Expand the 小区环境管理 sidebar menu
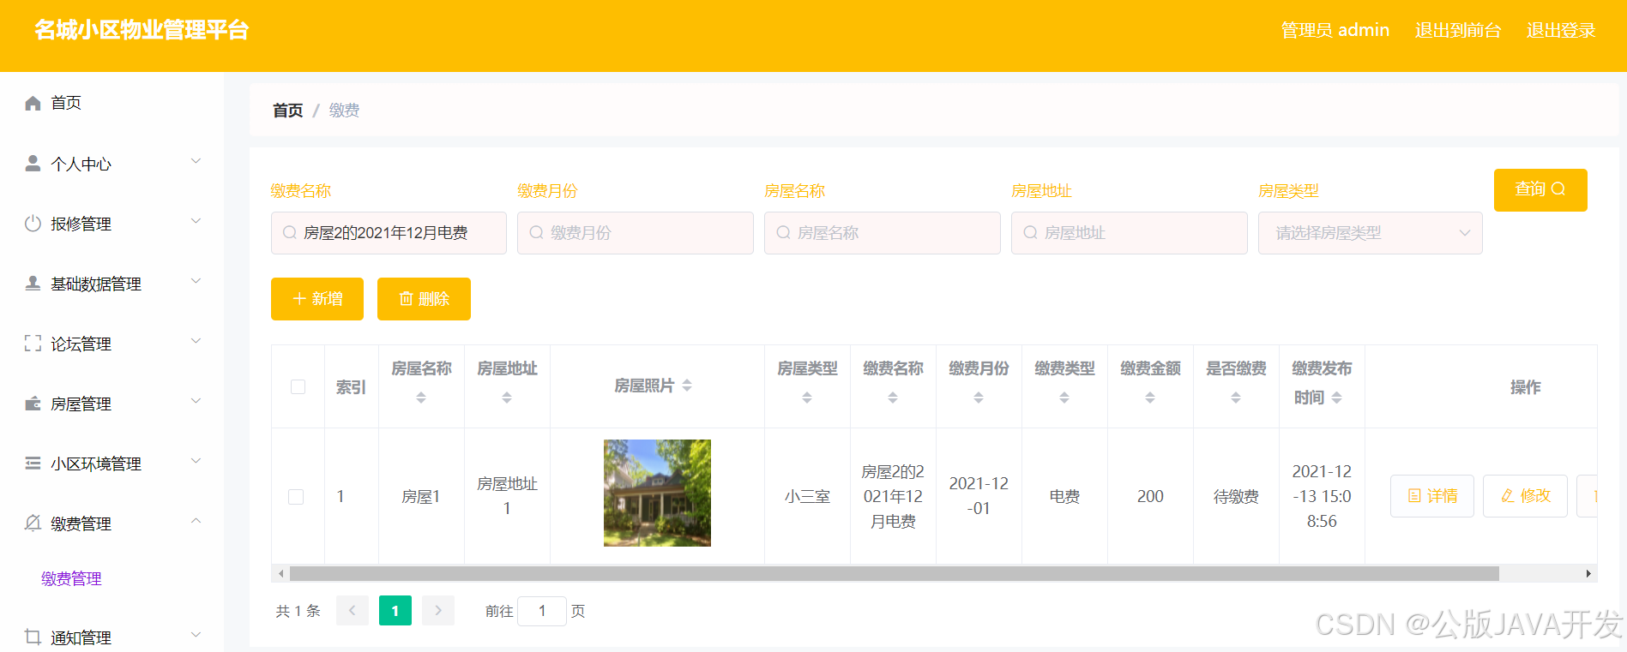The image size is (1627, 652). [x=196, y=461]
